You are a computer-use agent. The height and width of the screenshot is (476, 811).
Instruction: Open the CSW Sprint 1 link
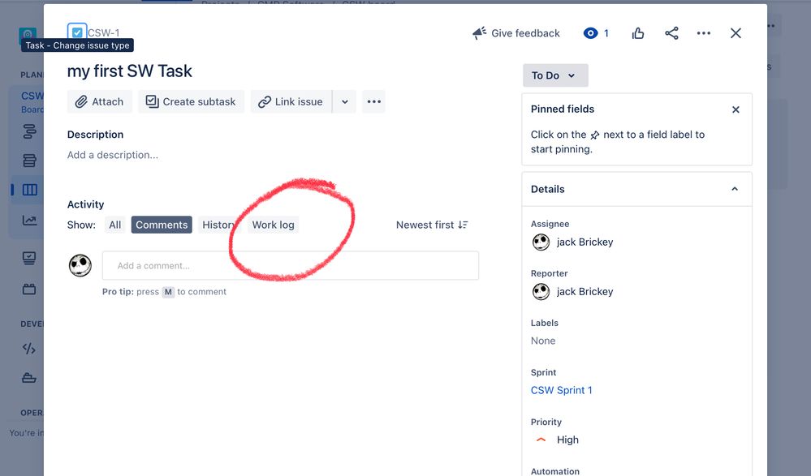(561, 390)
